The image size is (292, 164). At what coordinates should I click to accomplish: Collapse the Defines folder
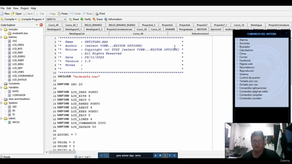click(x=1, y=37)
